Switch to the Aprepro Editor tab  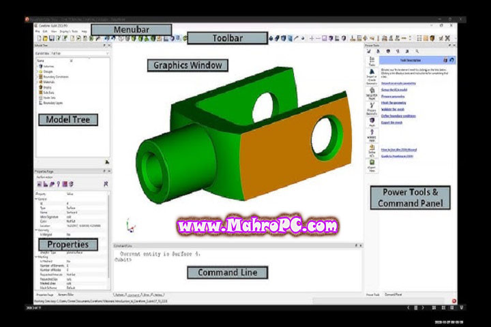point(65,295)
